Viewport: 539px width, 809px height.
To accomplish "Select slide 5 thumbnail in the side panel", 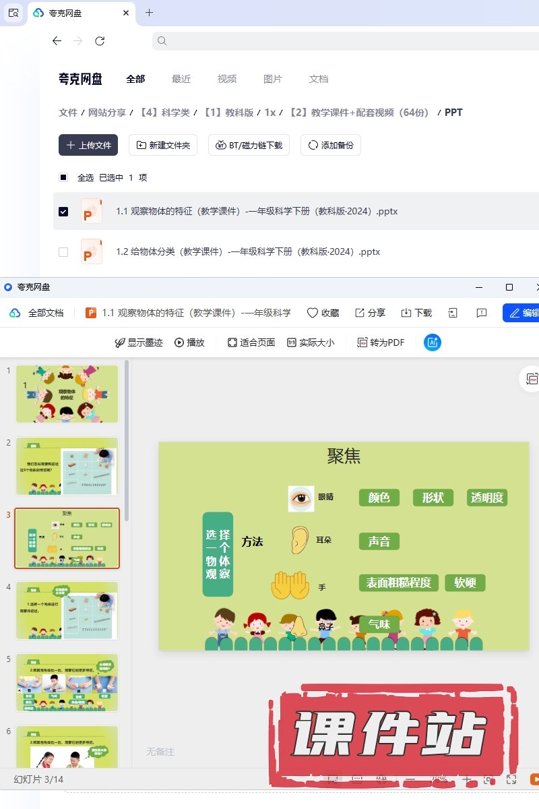I will pyautogui.click(x=67, y=682).
